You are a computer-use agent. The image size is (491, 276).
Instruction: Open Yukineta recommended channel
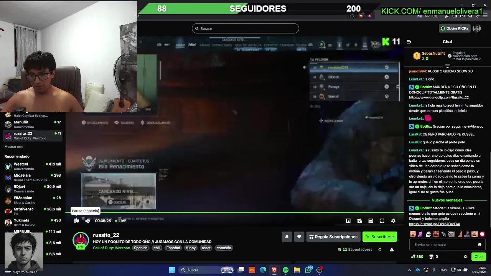click(33, 222)
